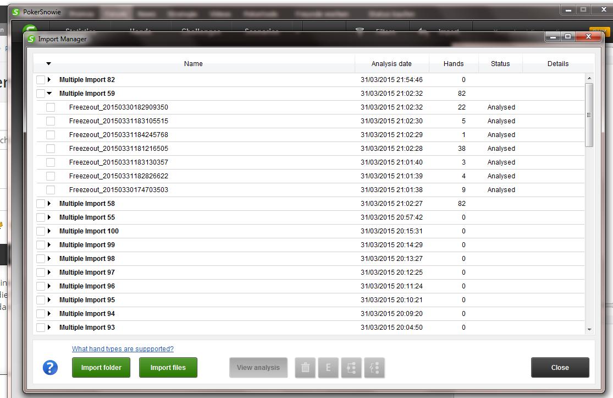Viewport: 613px width, 398px height.
Task: Check the Freezeout_20150330174703503 file checkbox
Action: [51, 190]
